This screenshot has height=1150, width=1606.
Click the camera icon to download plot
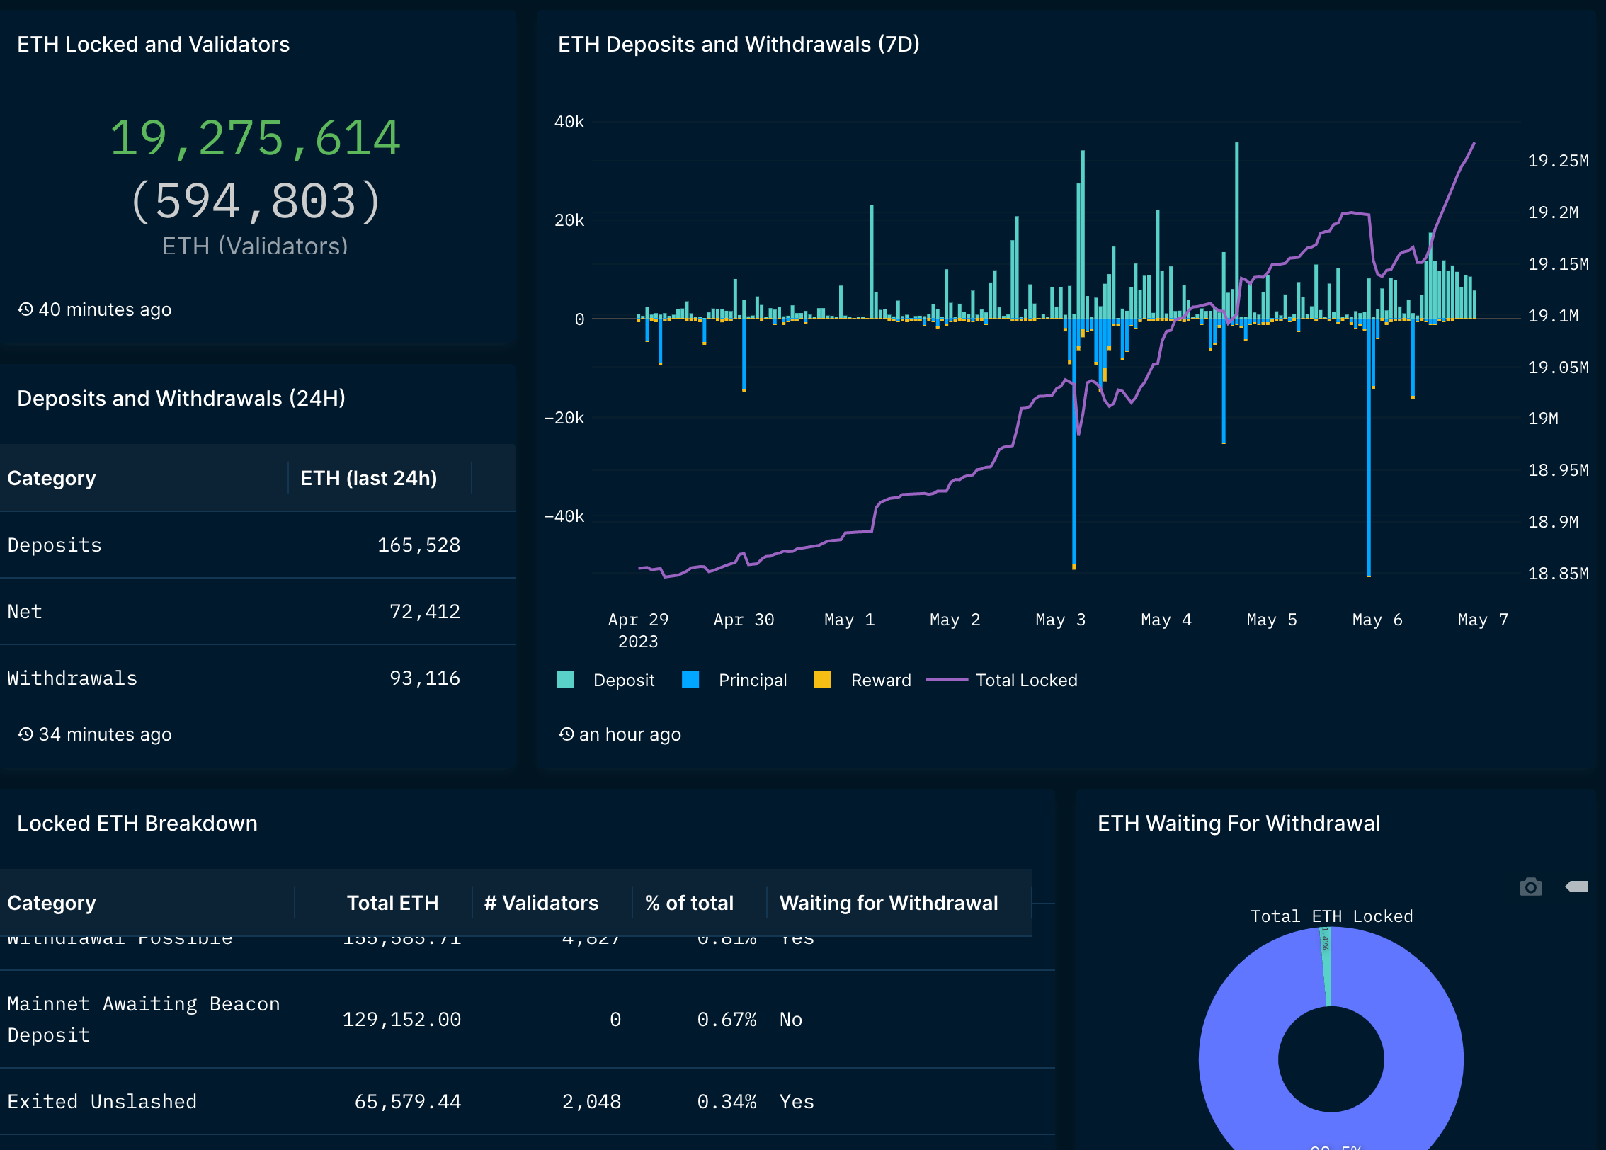(1530, 887)
